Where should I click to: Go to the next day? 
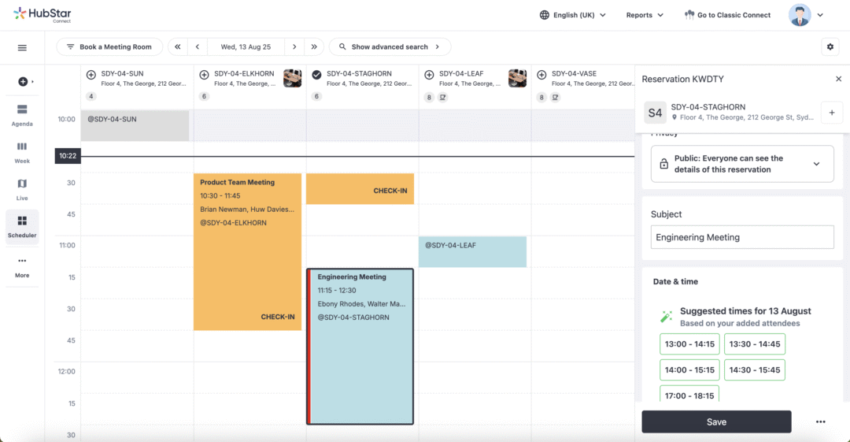tap(294, 46)
